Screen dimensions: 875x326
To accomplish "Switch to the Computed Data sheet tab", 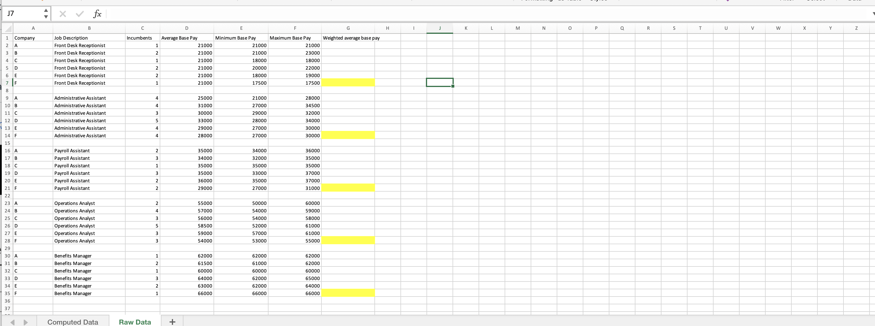I will (x=73, y=322).
